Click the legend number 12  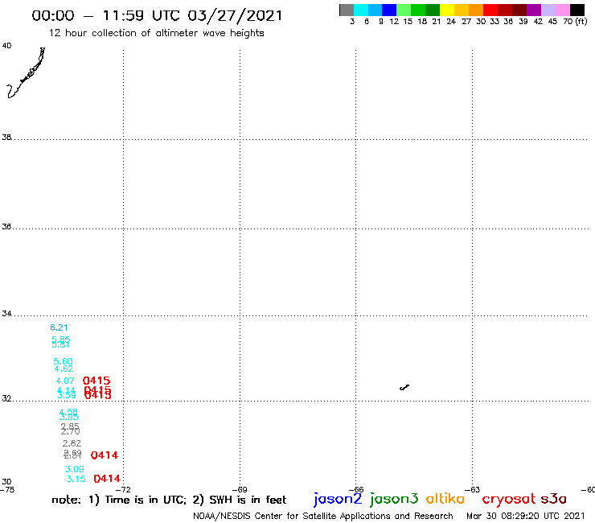tap(394, 22)
